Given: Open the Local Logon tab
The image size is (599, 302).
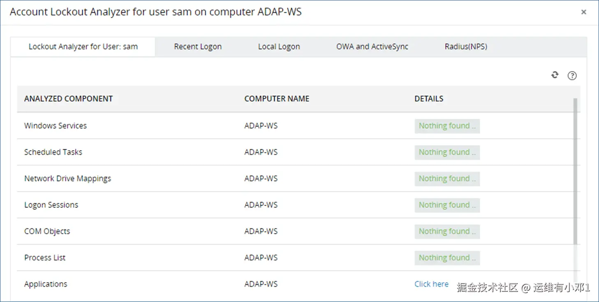Looking at the screenshot, I should click(279, 47).
